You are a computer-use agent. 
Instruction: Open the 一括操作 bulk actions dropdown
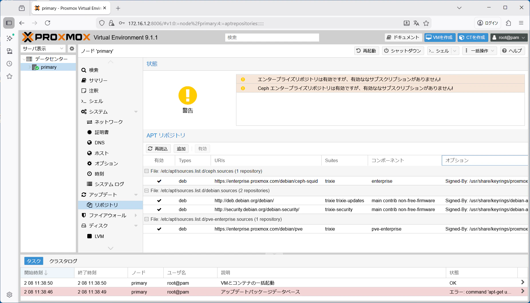(x=480, y=51)
